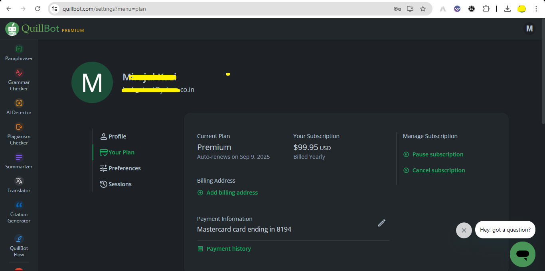The image size is (545, 271).
Task: Open QuillBot Flow from sidebar
Action: pos(19,246)
